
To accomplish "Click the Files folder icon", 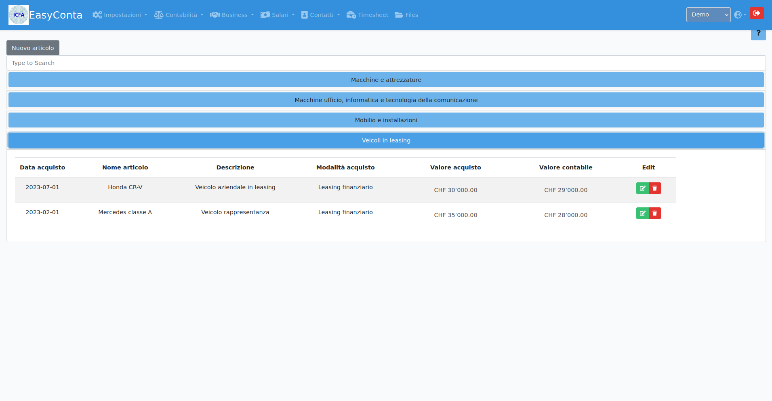I will click(399, 15).
